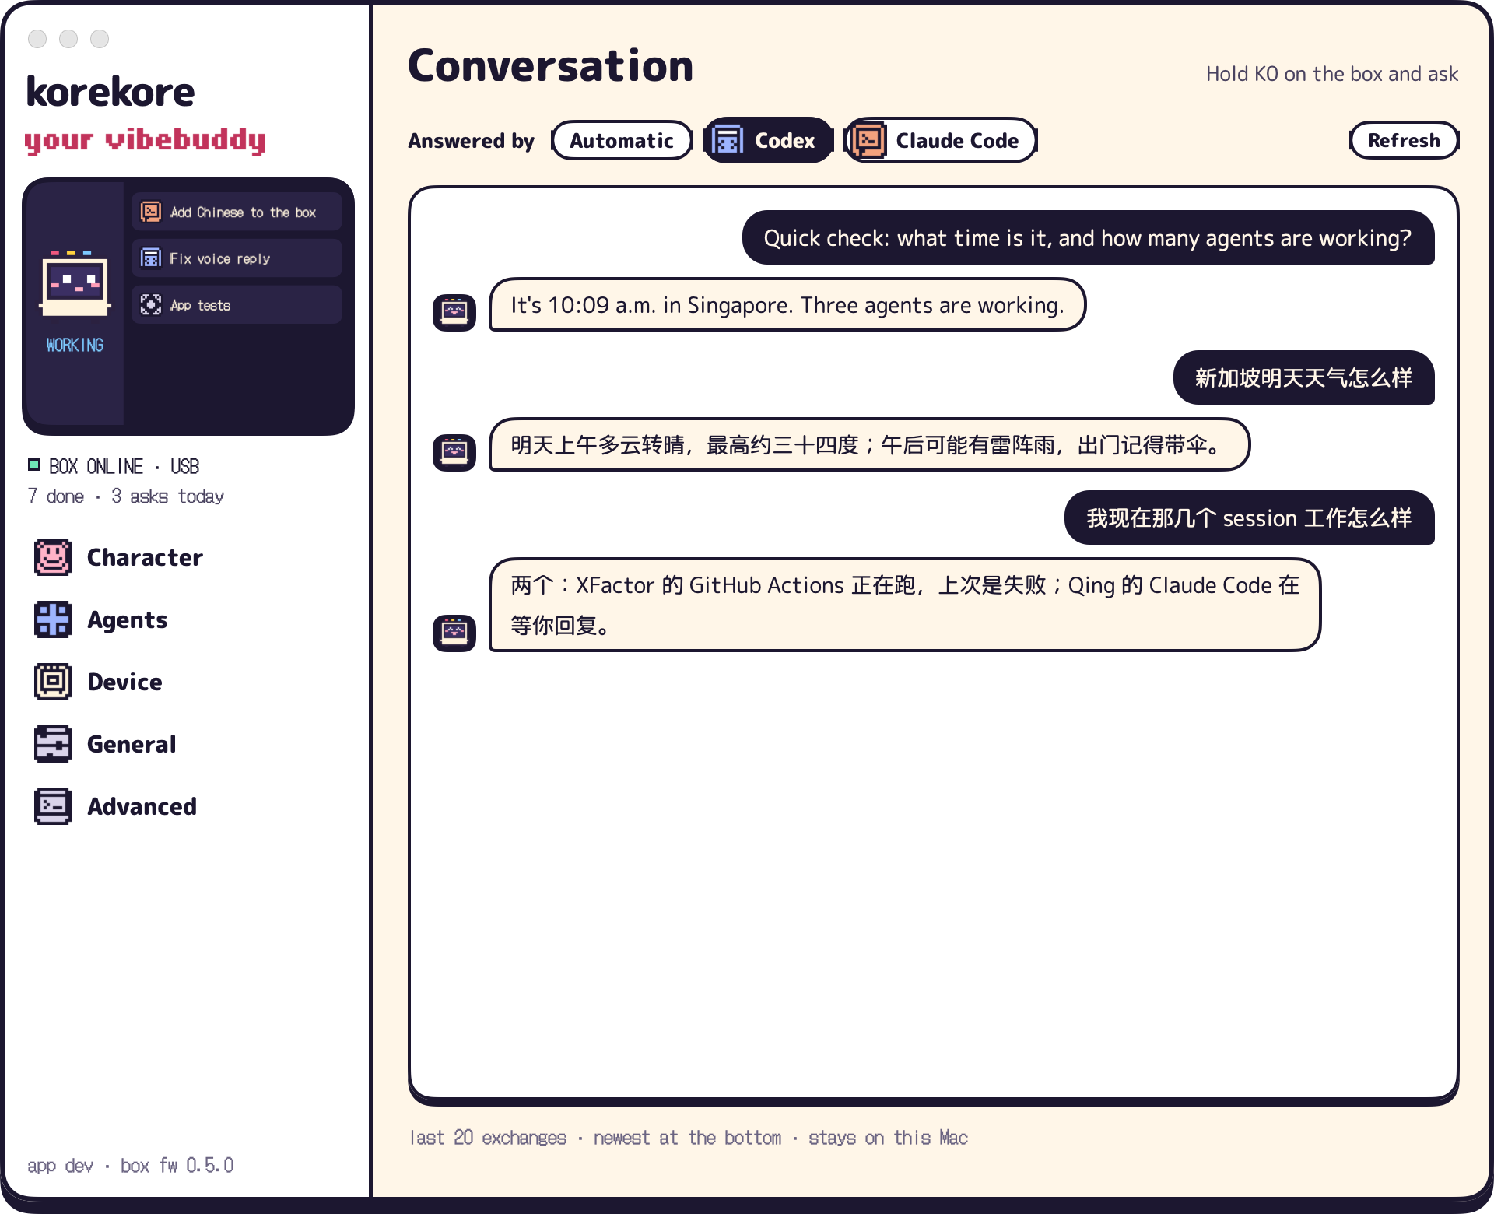This screenshot has width=1494, height=1214.
Task: Click the reply It's 10:09 a.m. in Singapore
Action: pos(787,305)
